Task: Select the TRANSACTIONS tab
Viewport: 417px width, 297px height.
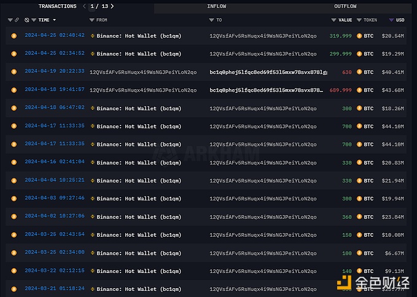Action: pyautogui.click(x=58, y=6)
